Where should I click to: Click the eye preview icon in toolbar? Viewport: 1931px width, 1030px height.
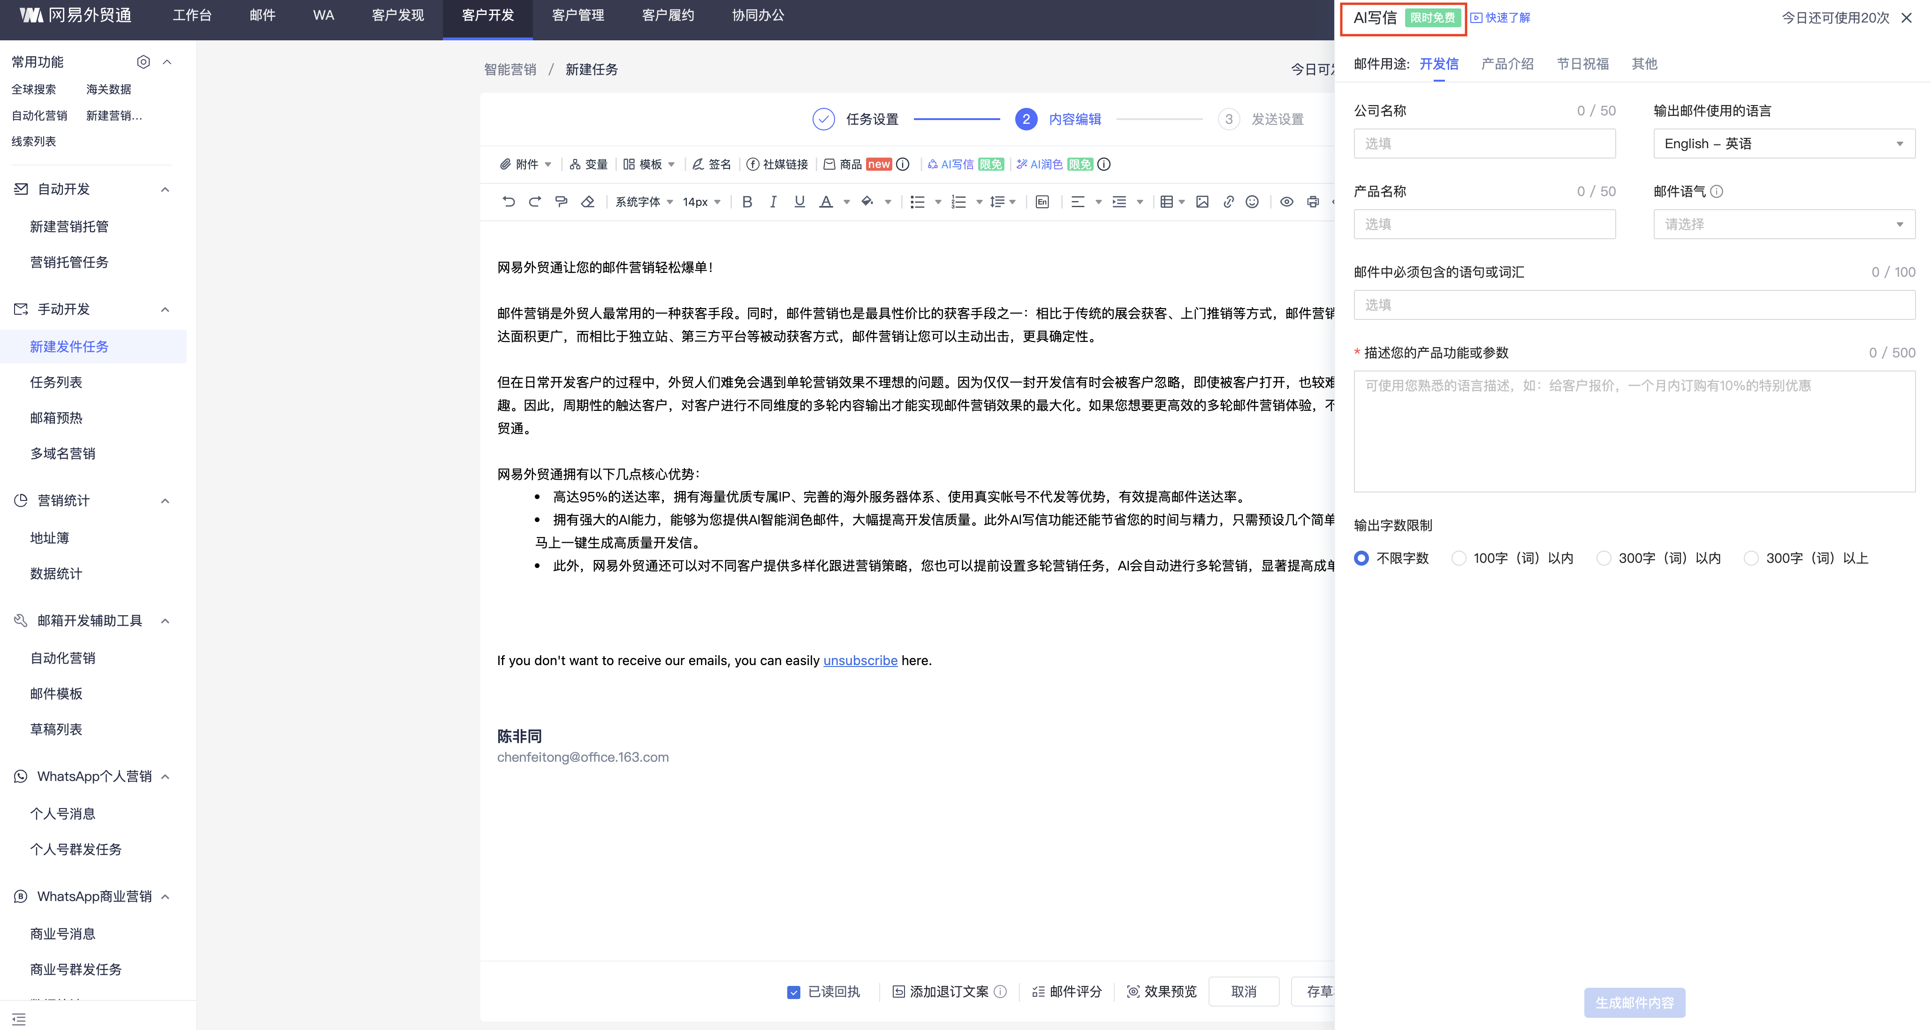click(x=1286, y=202)
